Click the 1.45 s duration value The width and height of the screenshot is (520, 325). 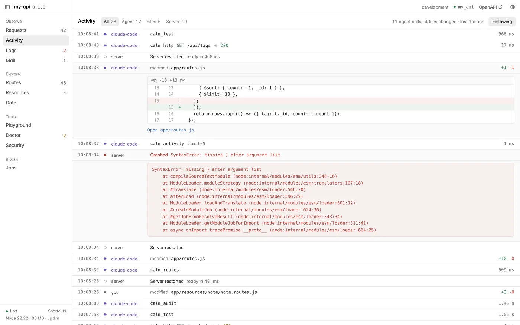[x=506, y=303]
